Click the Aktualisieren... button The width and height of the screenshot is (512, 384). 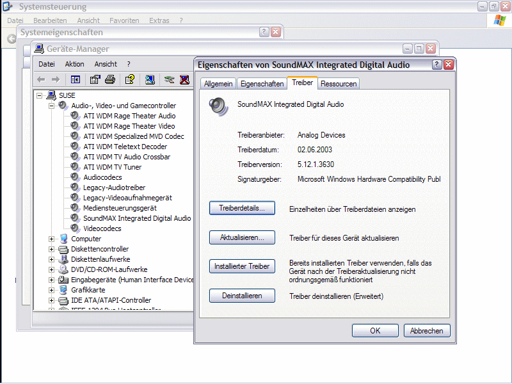(242, 237)
